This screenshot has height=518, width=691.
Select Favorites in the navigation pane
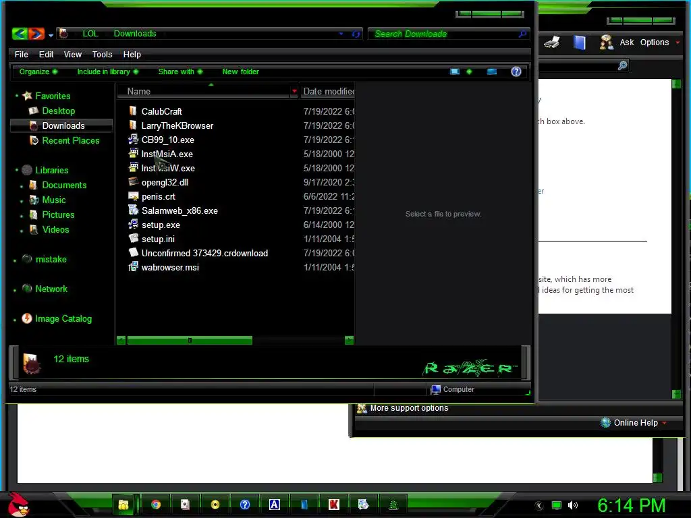click(53, 96)
